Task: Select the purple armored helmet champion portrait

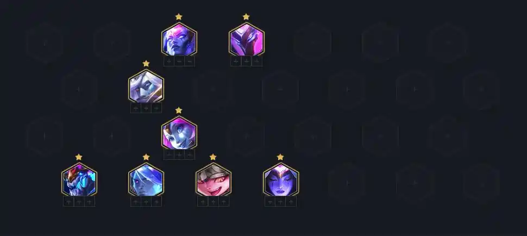Action: point(246,39)
